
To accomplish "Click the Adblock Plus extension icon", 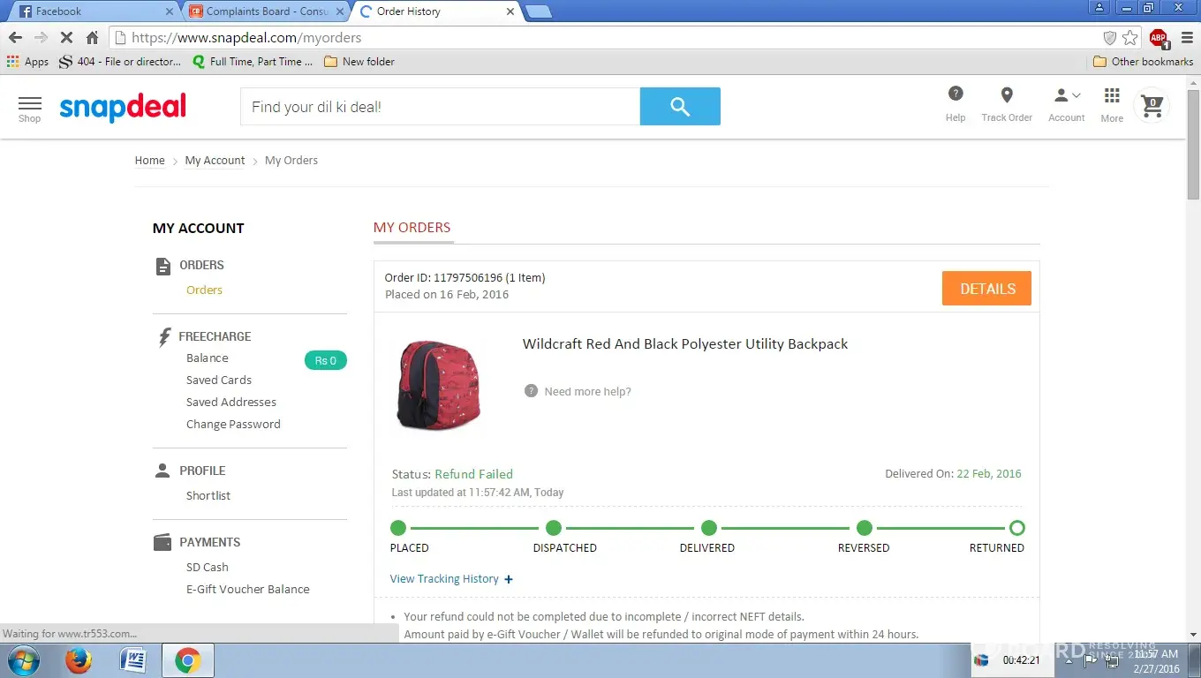I will (1159, 38).
